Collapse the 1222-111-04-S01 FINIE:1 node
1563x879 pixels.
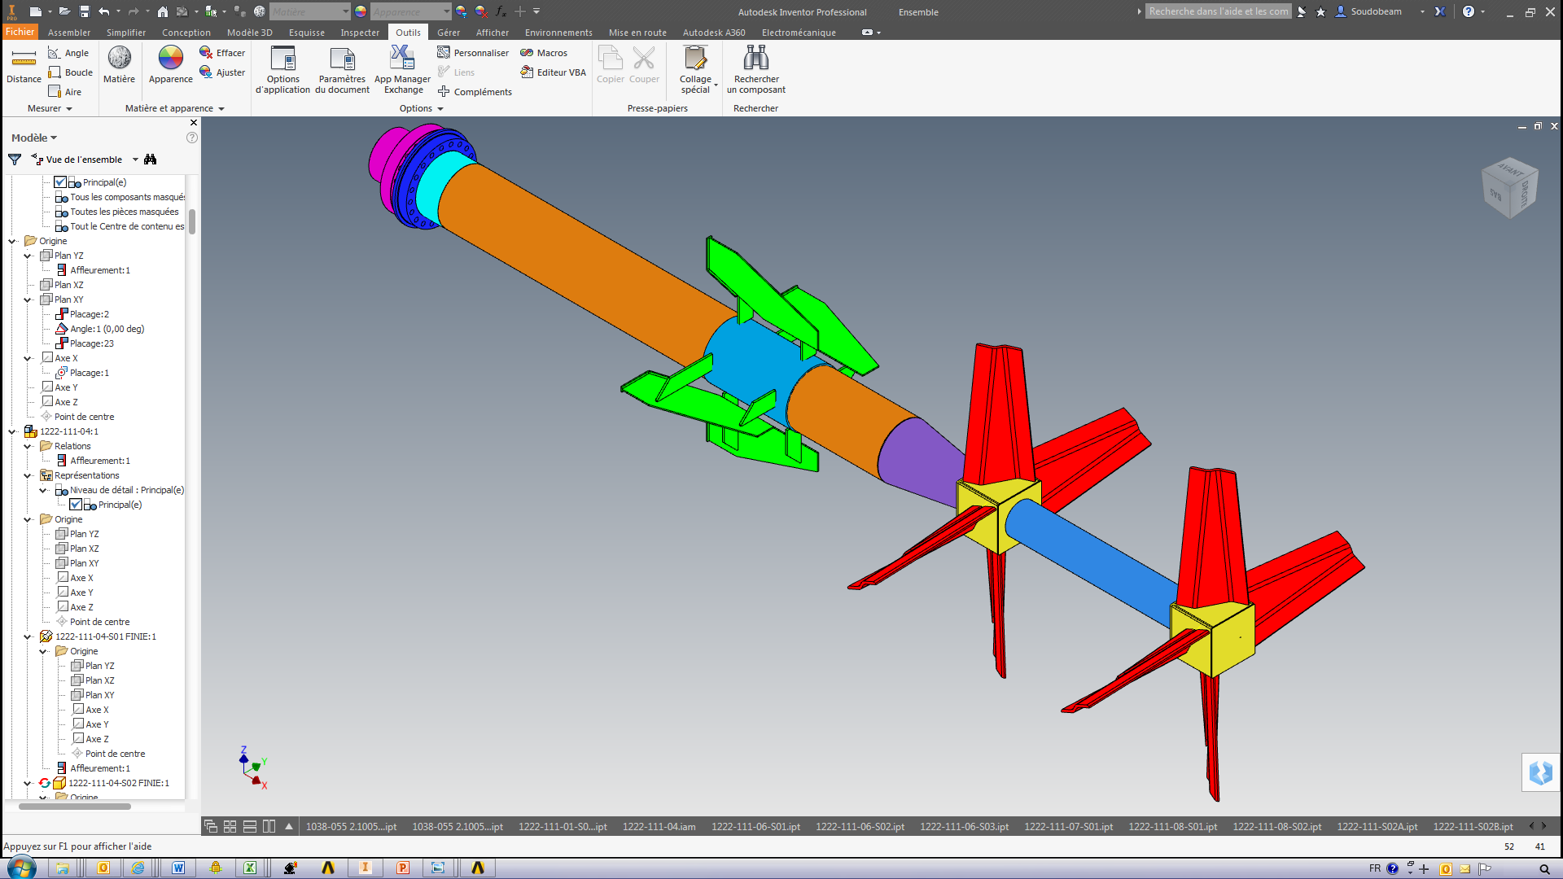click(x=28, y=636)
